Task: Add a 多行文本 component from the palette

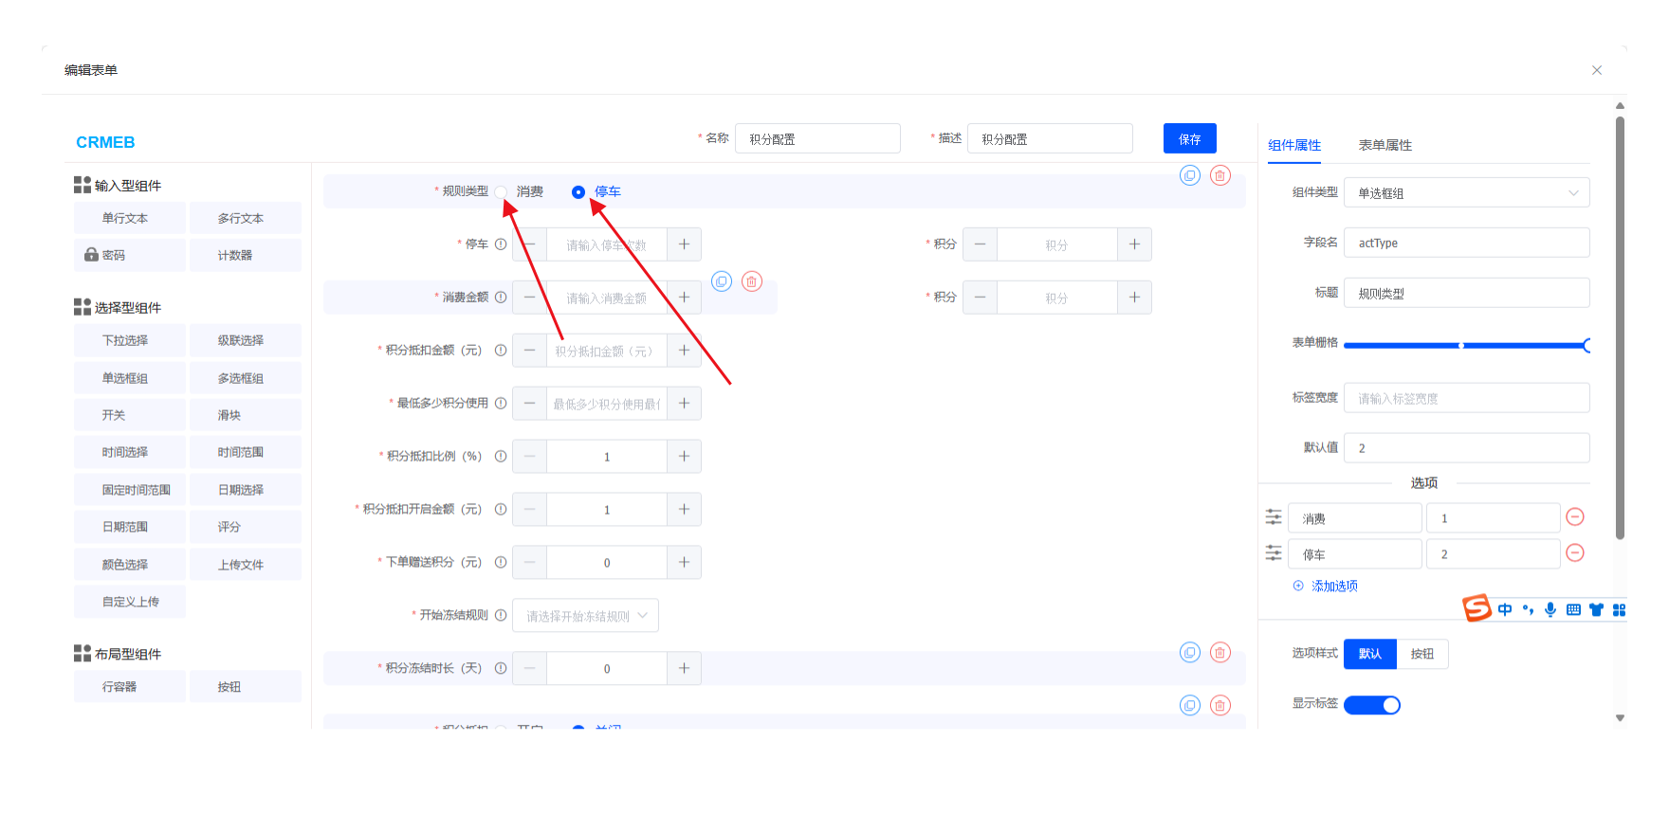Action: pos(246,218)
